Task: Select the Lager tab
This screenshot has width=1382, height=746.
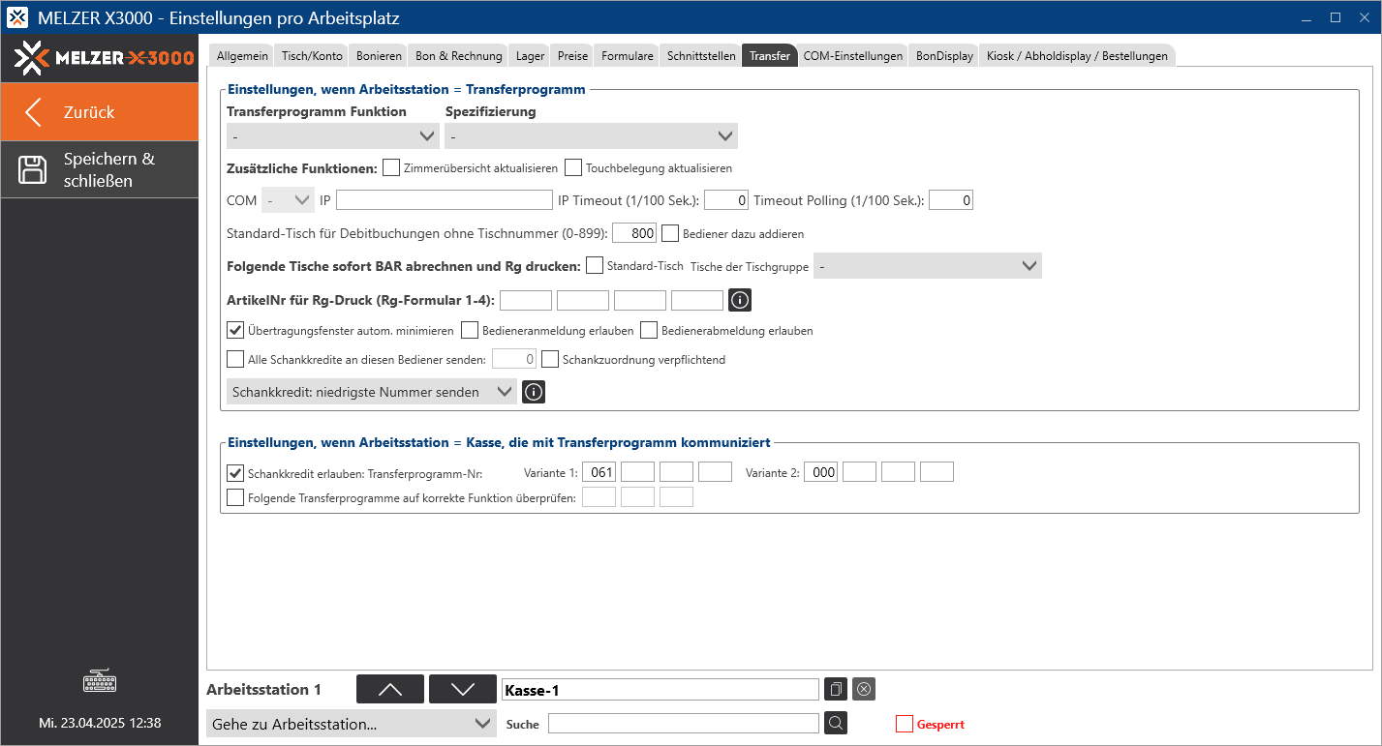Action: (530, 56)
